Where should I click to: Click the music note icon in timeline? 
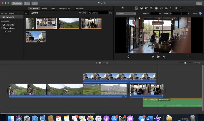8,109
